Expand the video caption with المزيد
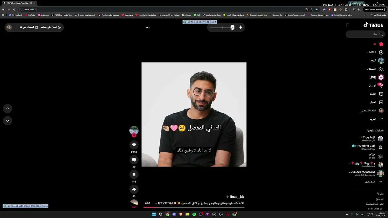This screenshot has height=218, width=388. tap(148, 203)
